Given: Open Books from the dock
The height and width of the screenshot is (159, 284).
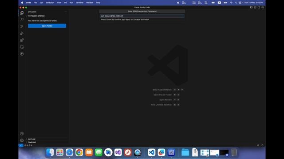Looking at the screenshot, I should pos(89,152).
